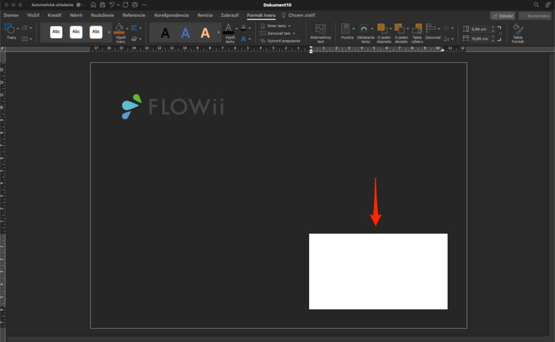Select the middle Abc shape style
The image size is (555, 342).
click(76, 32)
